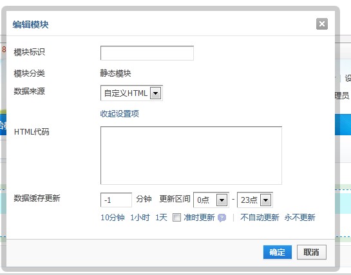Enable the 准时更新 checkbox
This screenshot has width=351, height=275.
point(176,218)
